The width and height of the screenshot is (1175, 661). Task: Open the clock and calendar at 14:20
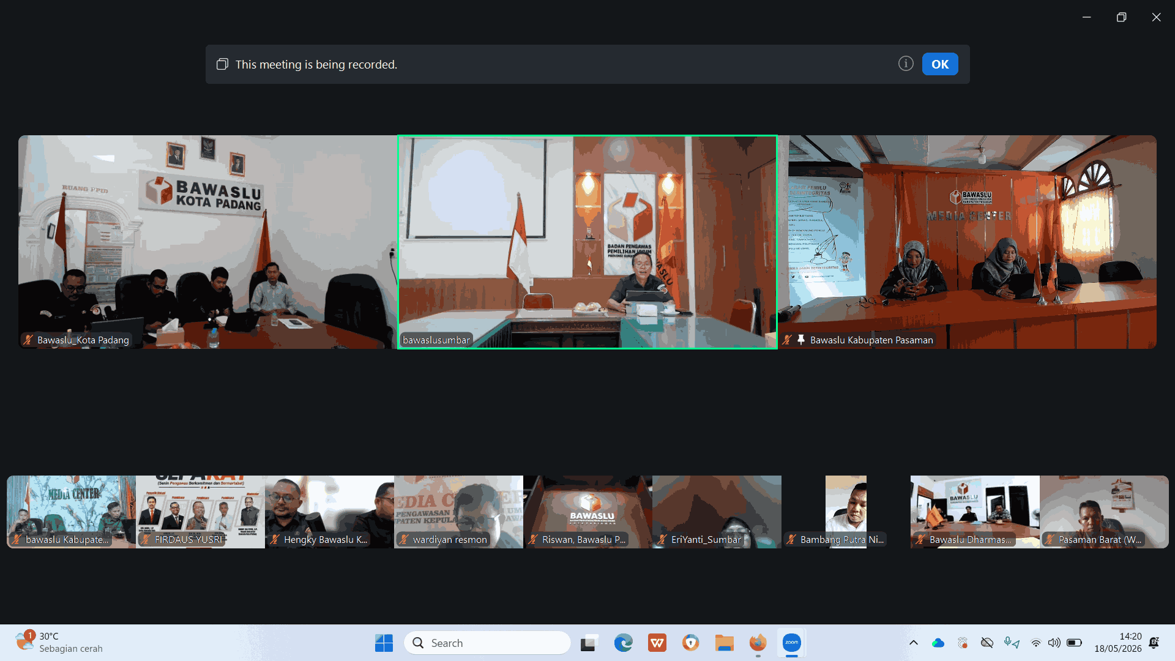[x=1117, y=643]
